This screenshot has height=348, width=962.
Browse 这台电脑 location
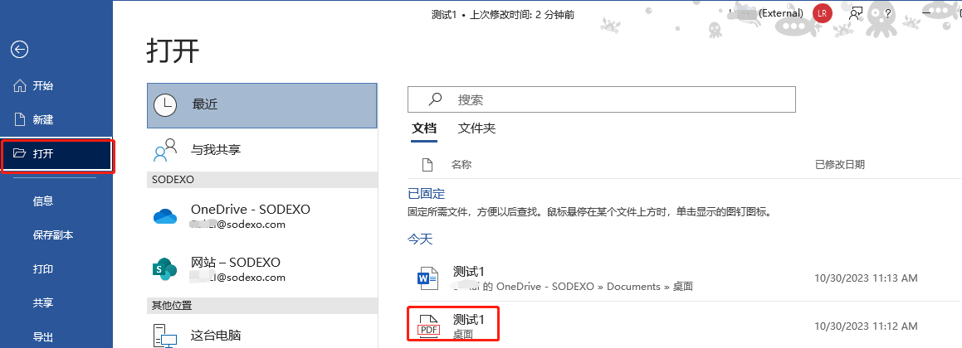pyautogui.click(x=262, y=335)
